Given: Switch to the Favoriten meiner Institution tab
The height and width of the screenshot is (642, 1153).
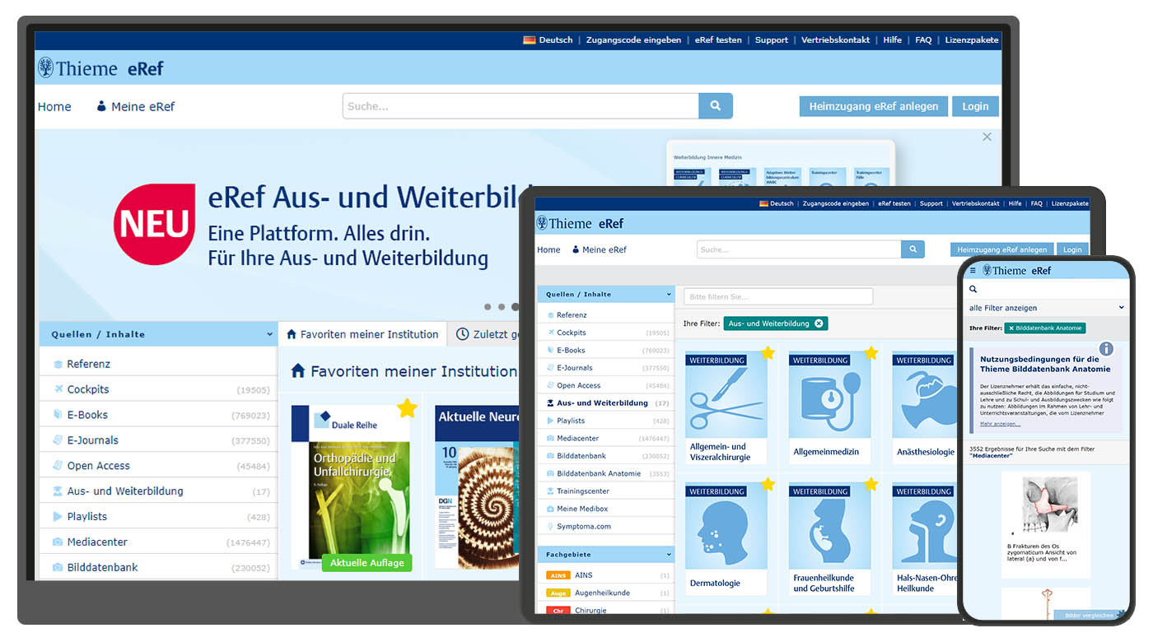Looking at the screenshot, I should coord(362,334).
